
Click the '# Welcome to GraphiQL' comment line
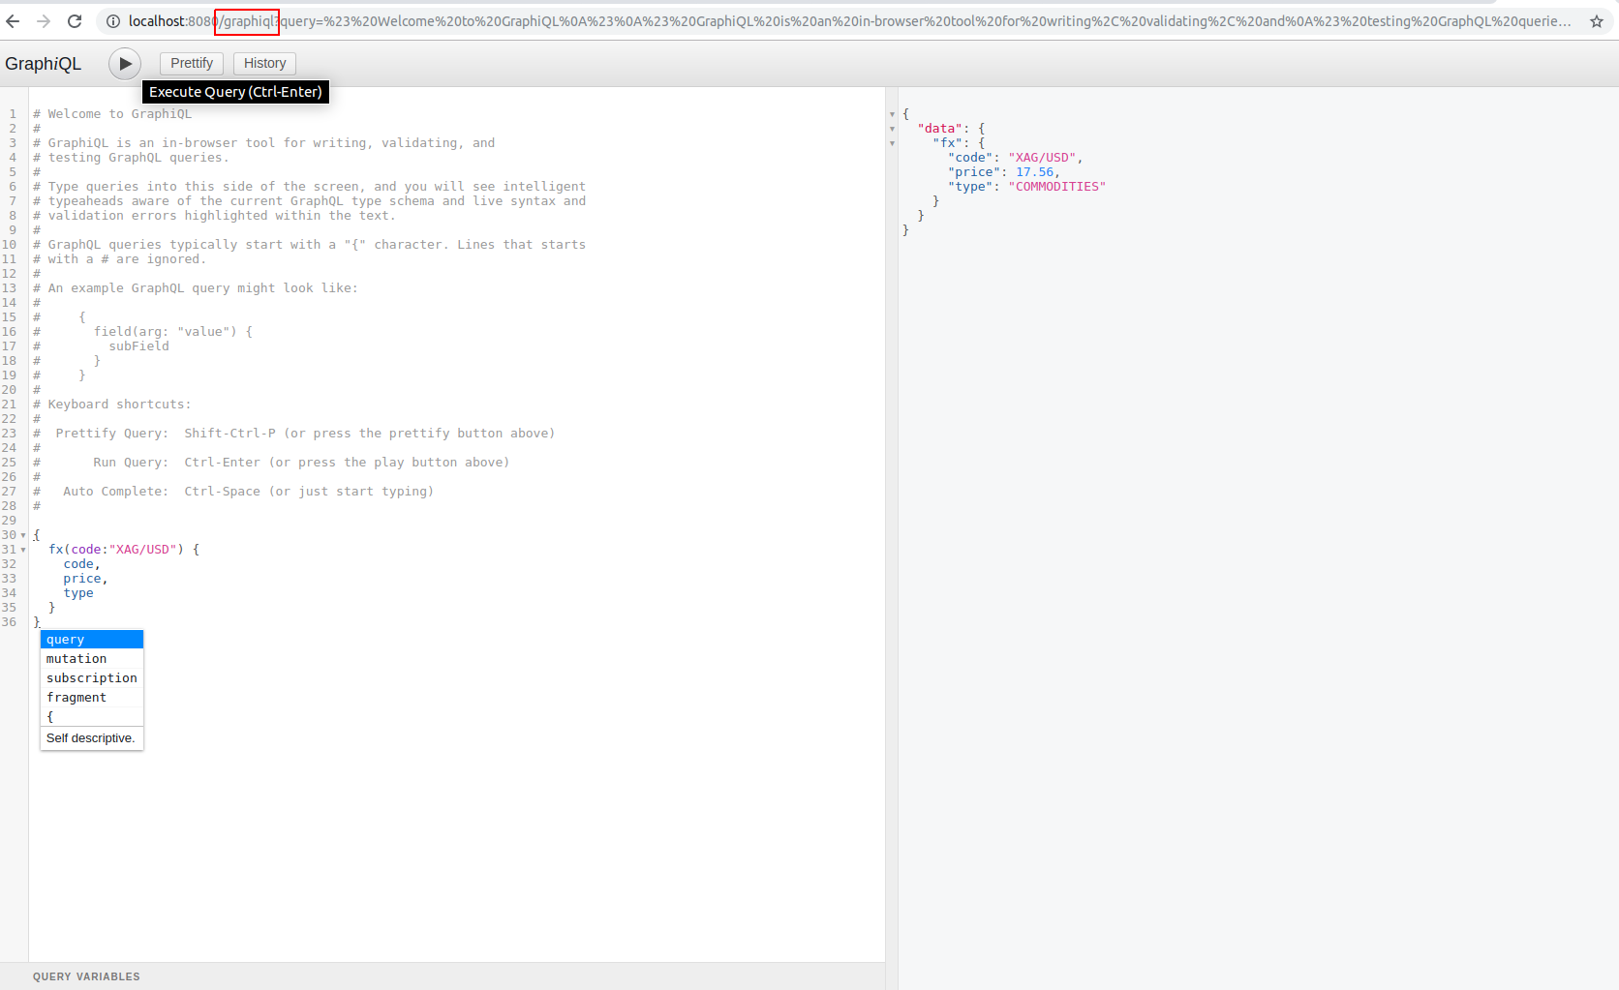point(112,114)
